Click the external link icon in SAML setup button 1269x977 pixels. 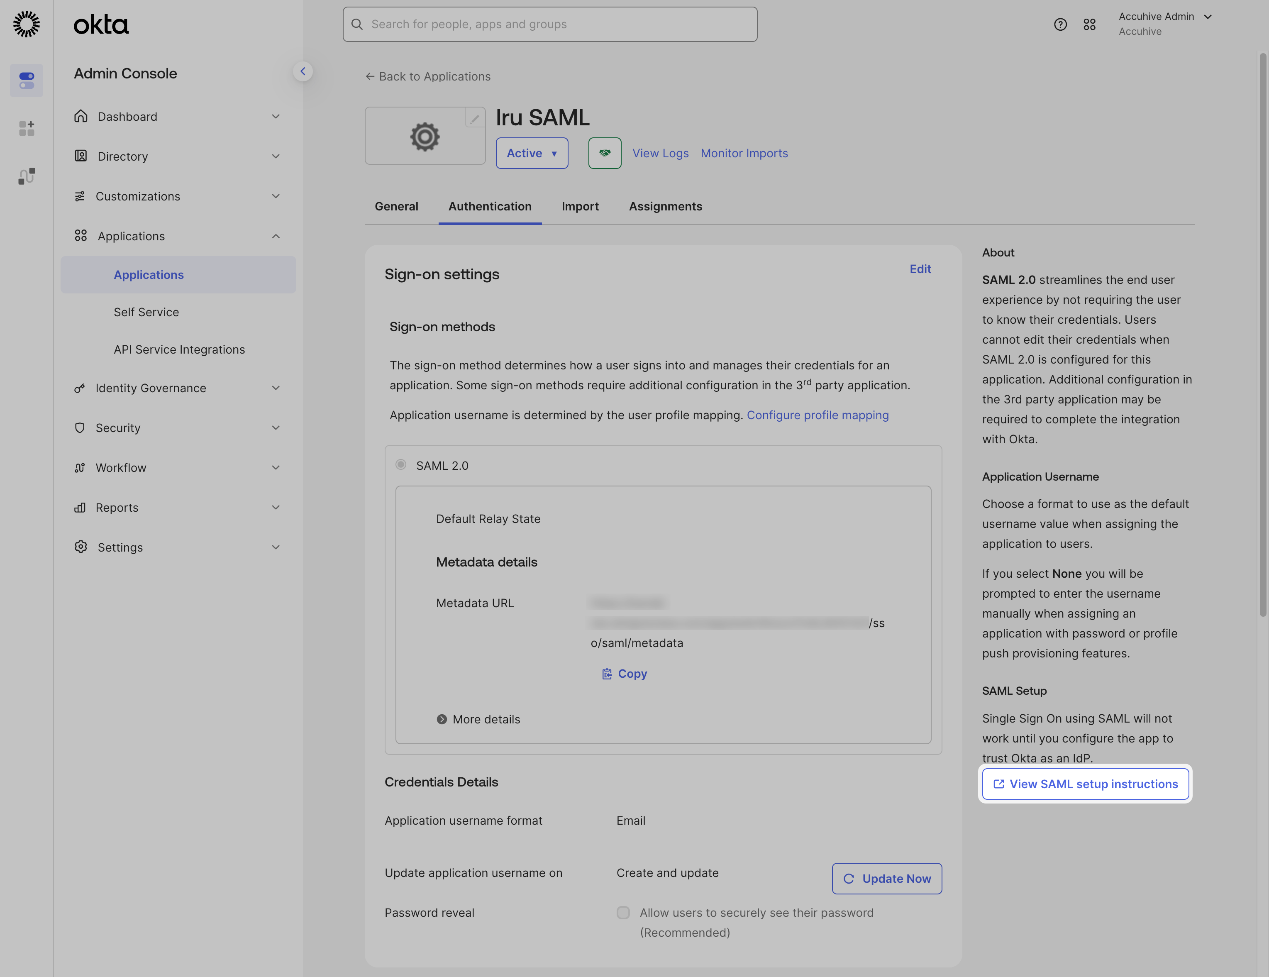click(x=999, y=784)
